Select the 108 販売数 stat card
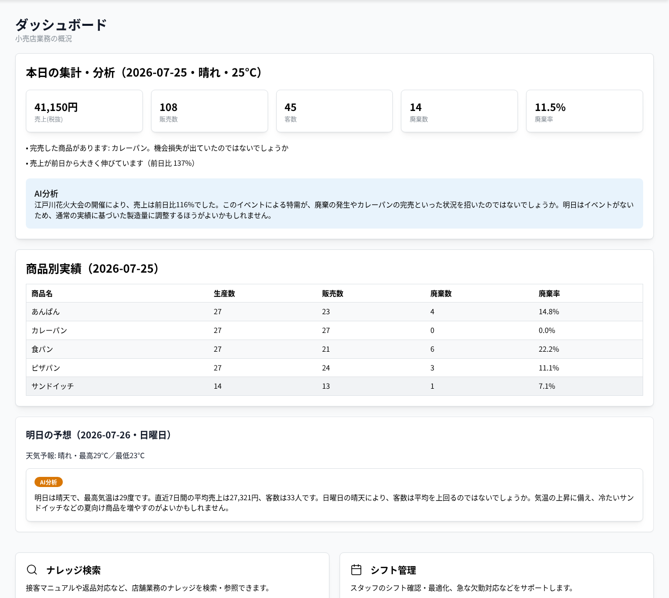 [209, 111]
